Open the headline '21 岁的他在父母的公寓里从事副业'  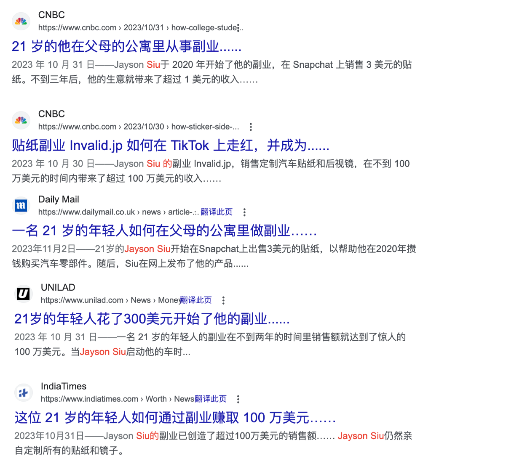[x=126, y=46]
